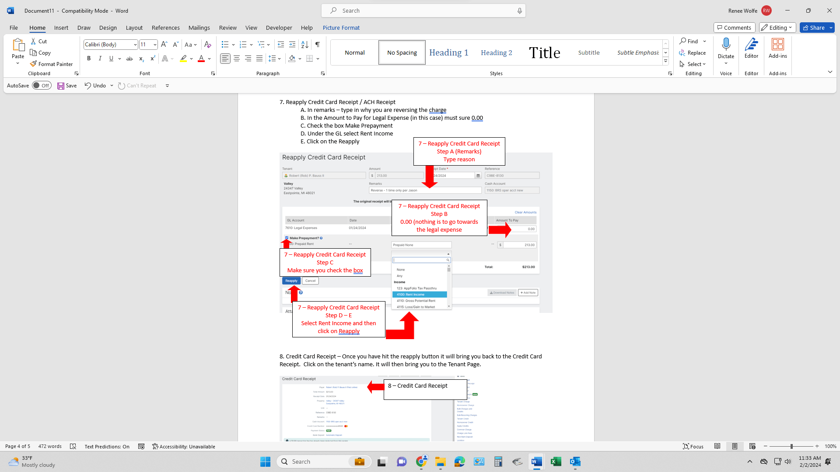Click Clear All Formatting icon
This screenshot has height=472, width=840.
(x=208, y=44)
